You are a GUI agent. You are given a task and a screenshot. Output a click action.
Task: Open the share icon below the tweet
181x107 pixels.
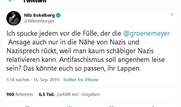153,106
